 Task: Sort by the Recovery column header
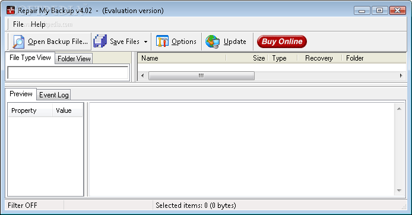(x=319, y=58)
